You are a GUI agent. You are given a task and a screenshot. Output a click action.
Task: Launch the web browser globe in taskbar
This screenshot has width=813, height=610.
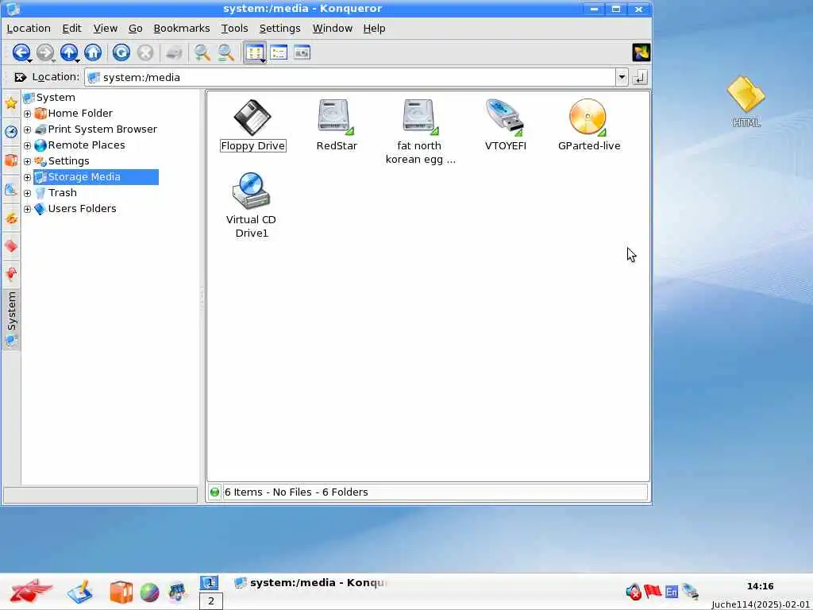pyautogui.click(x=149, y=593)
